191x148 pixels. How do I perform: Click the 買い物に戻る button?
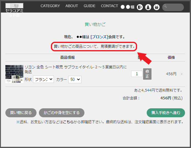tap(21, 112)
